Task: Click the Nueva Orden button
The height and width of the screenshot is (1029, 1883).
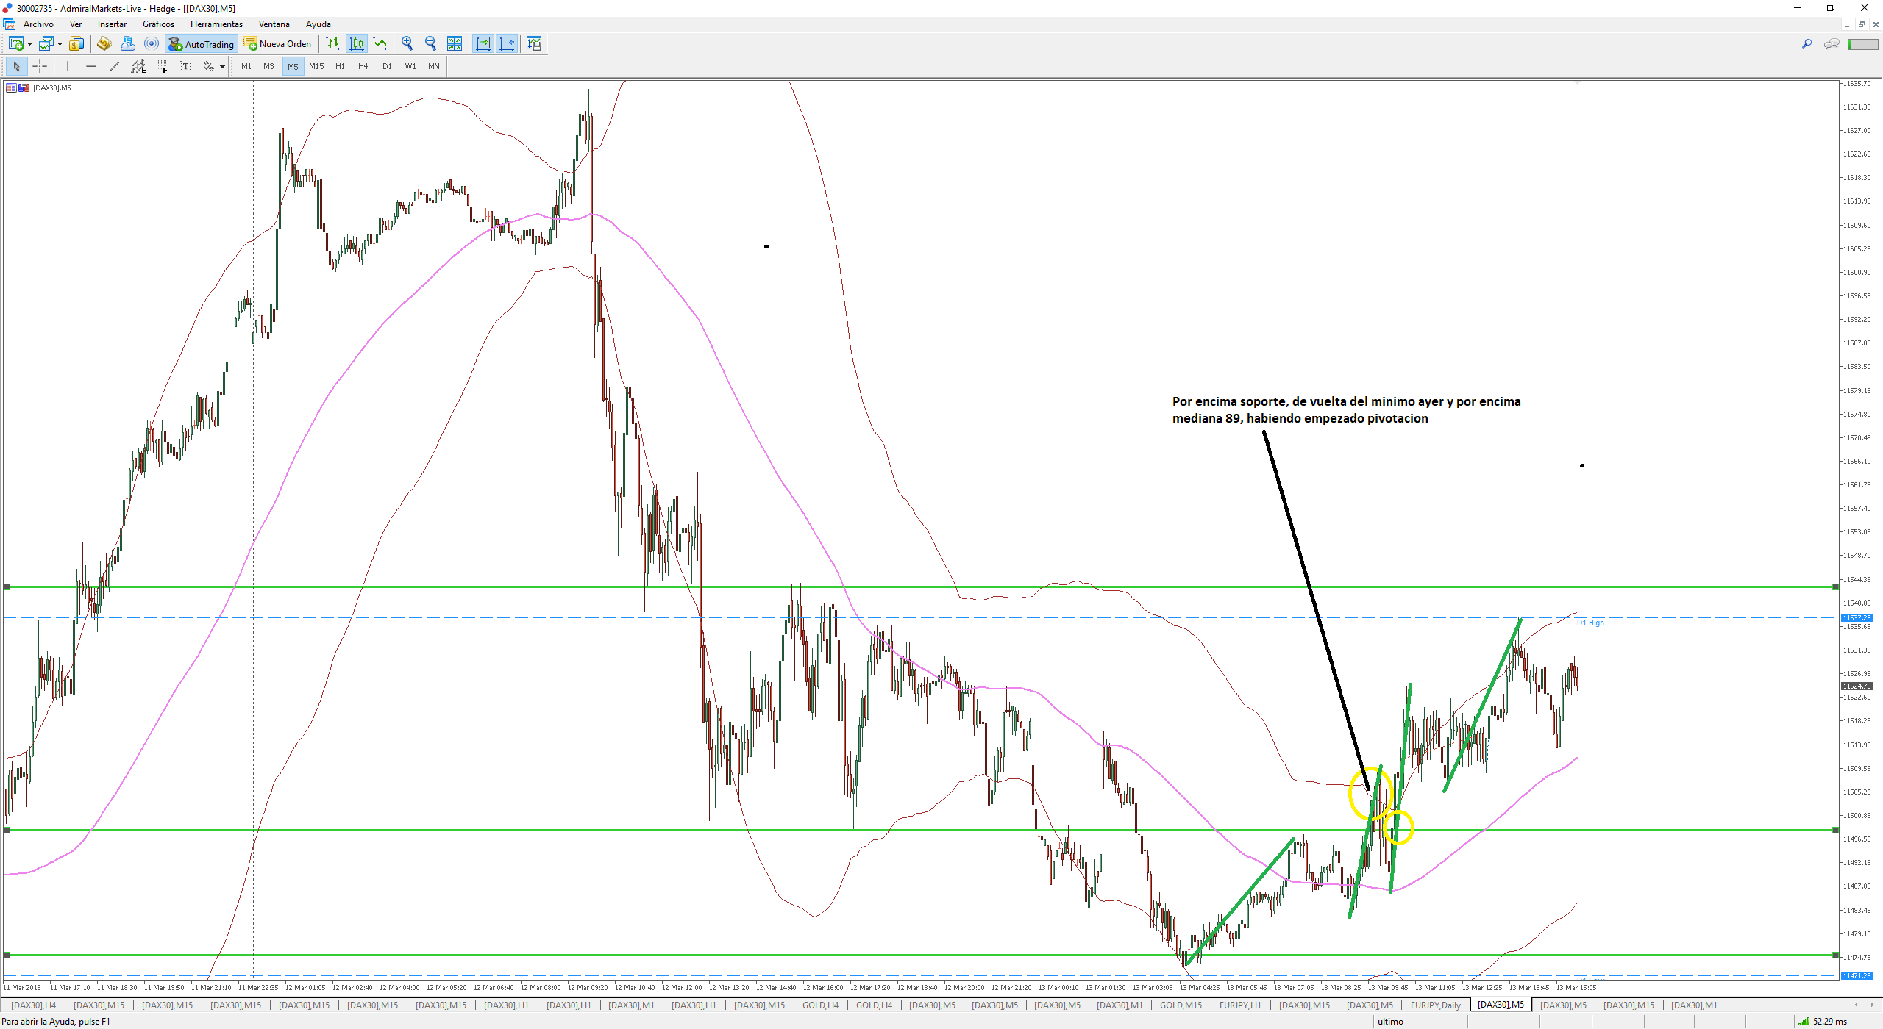Action: tap(278, 44)
